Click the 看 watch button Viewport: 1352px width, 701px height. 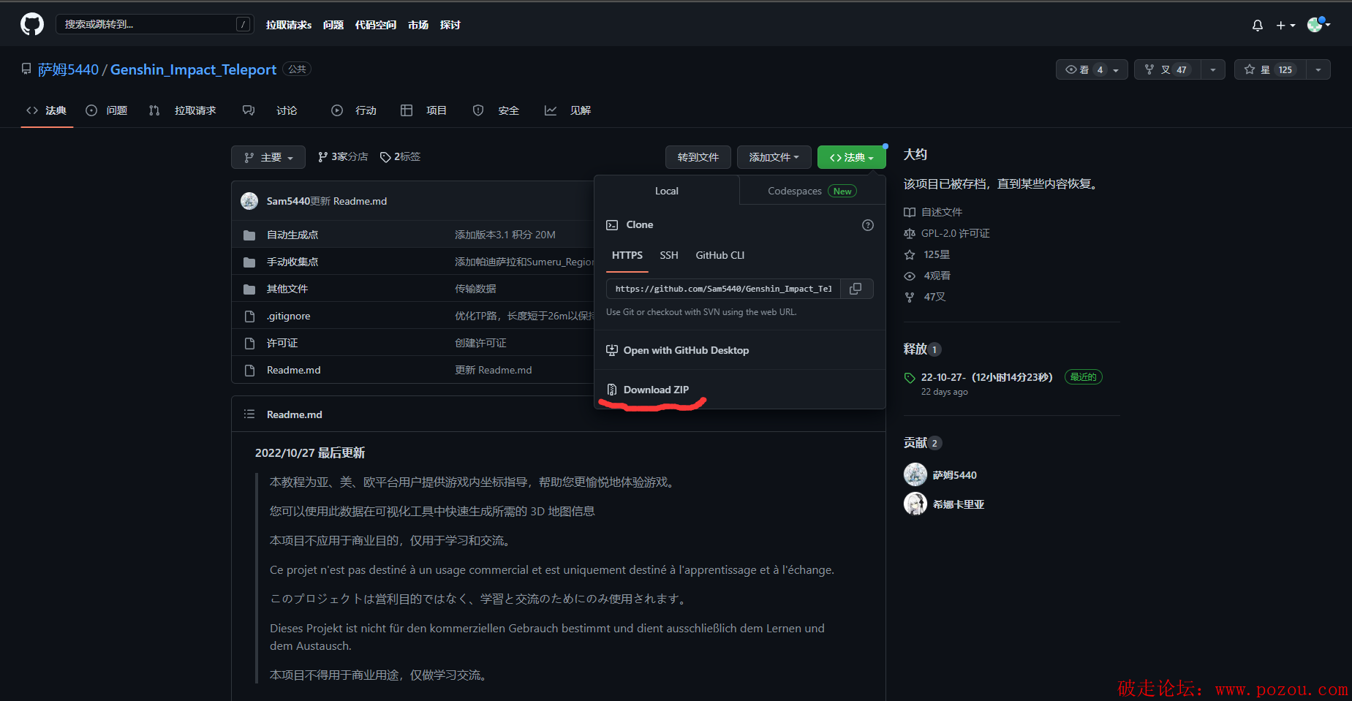coord(1092,69)
